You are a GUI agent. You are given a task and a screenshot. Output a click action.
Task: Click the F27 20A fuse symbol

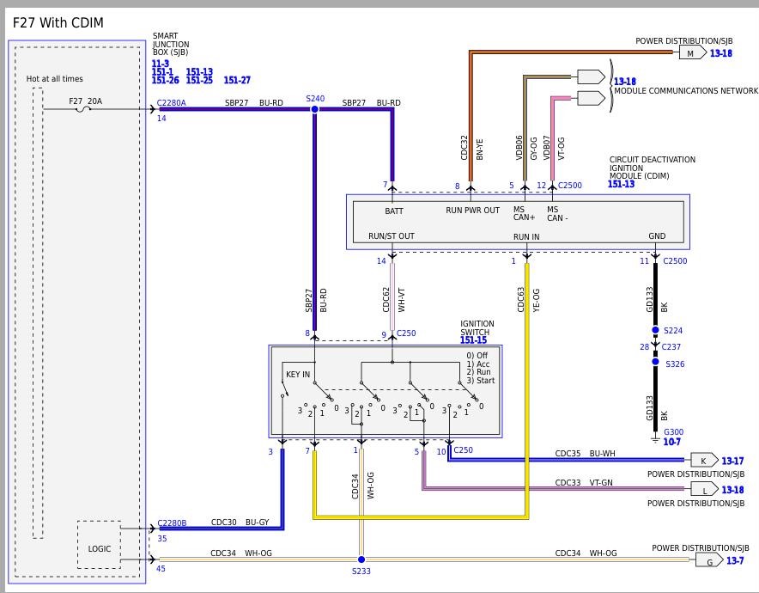(x=83, y=109)
